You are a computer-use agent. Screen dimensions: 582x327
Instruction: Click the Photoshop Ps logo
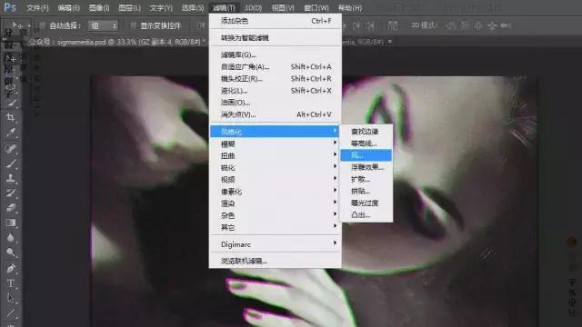(10, 7)
